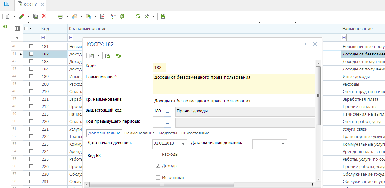This screenshot has height=188, width=385.
Task: Click the pencil edit icon in main toolbar
Action: (22, 16)
